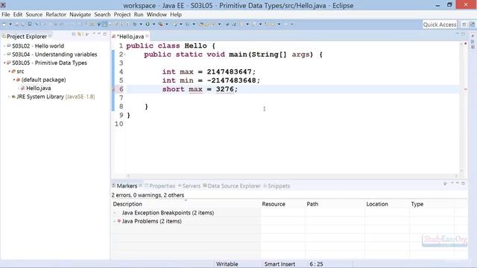The width and height of the screenshot is (477, 268).
Task: Open the File menu
Action: tap(5, 15)
